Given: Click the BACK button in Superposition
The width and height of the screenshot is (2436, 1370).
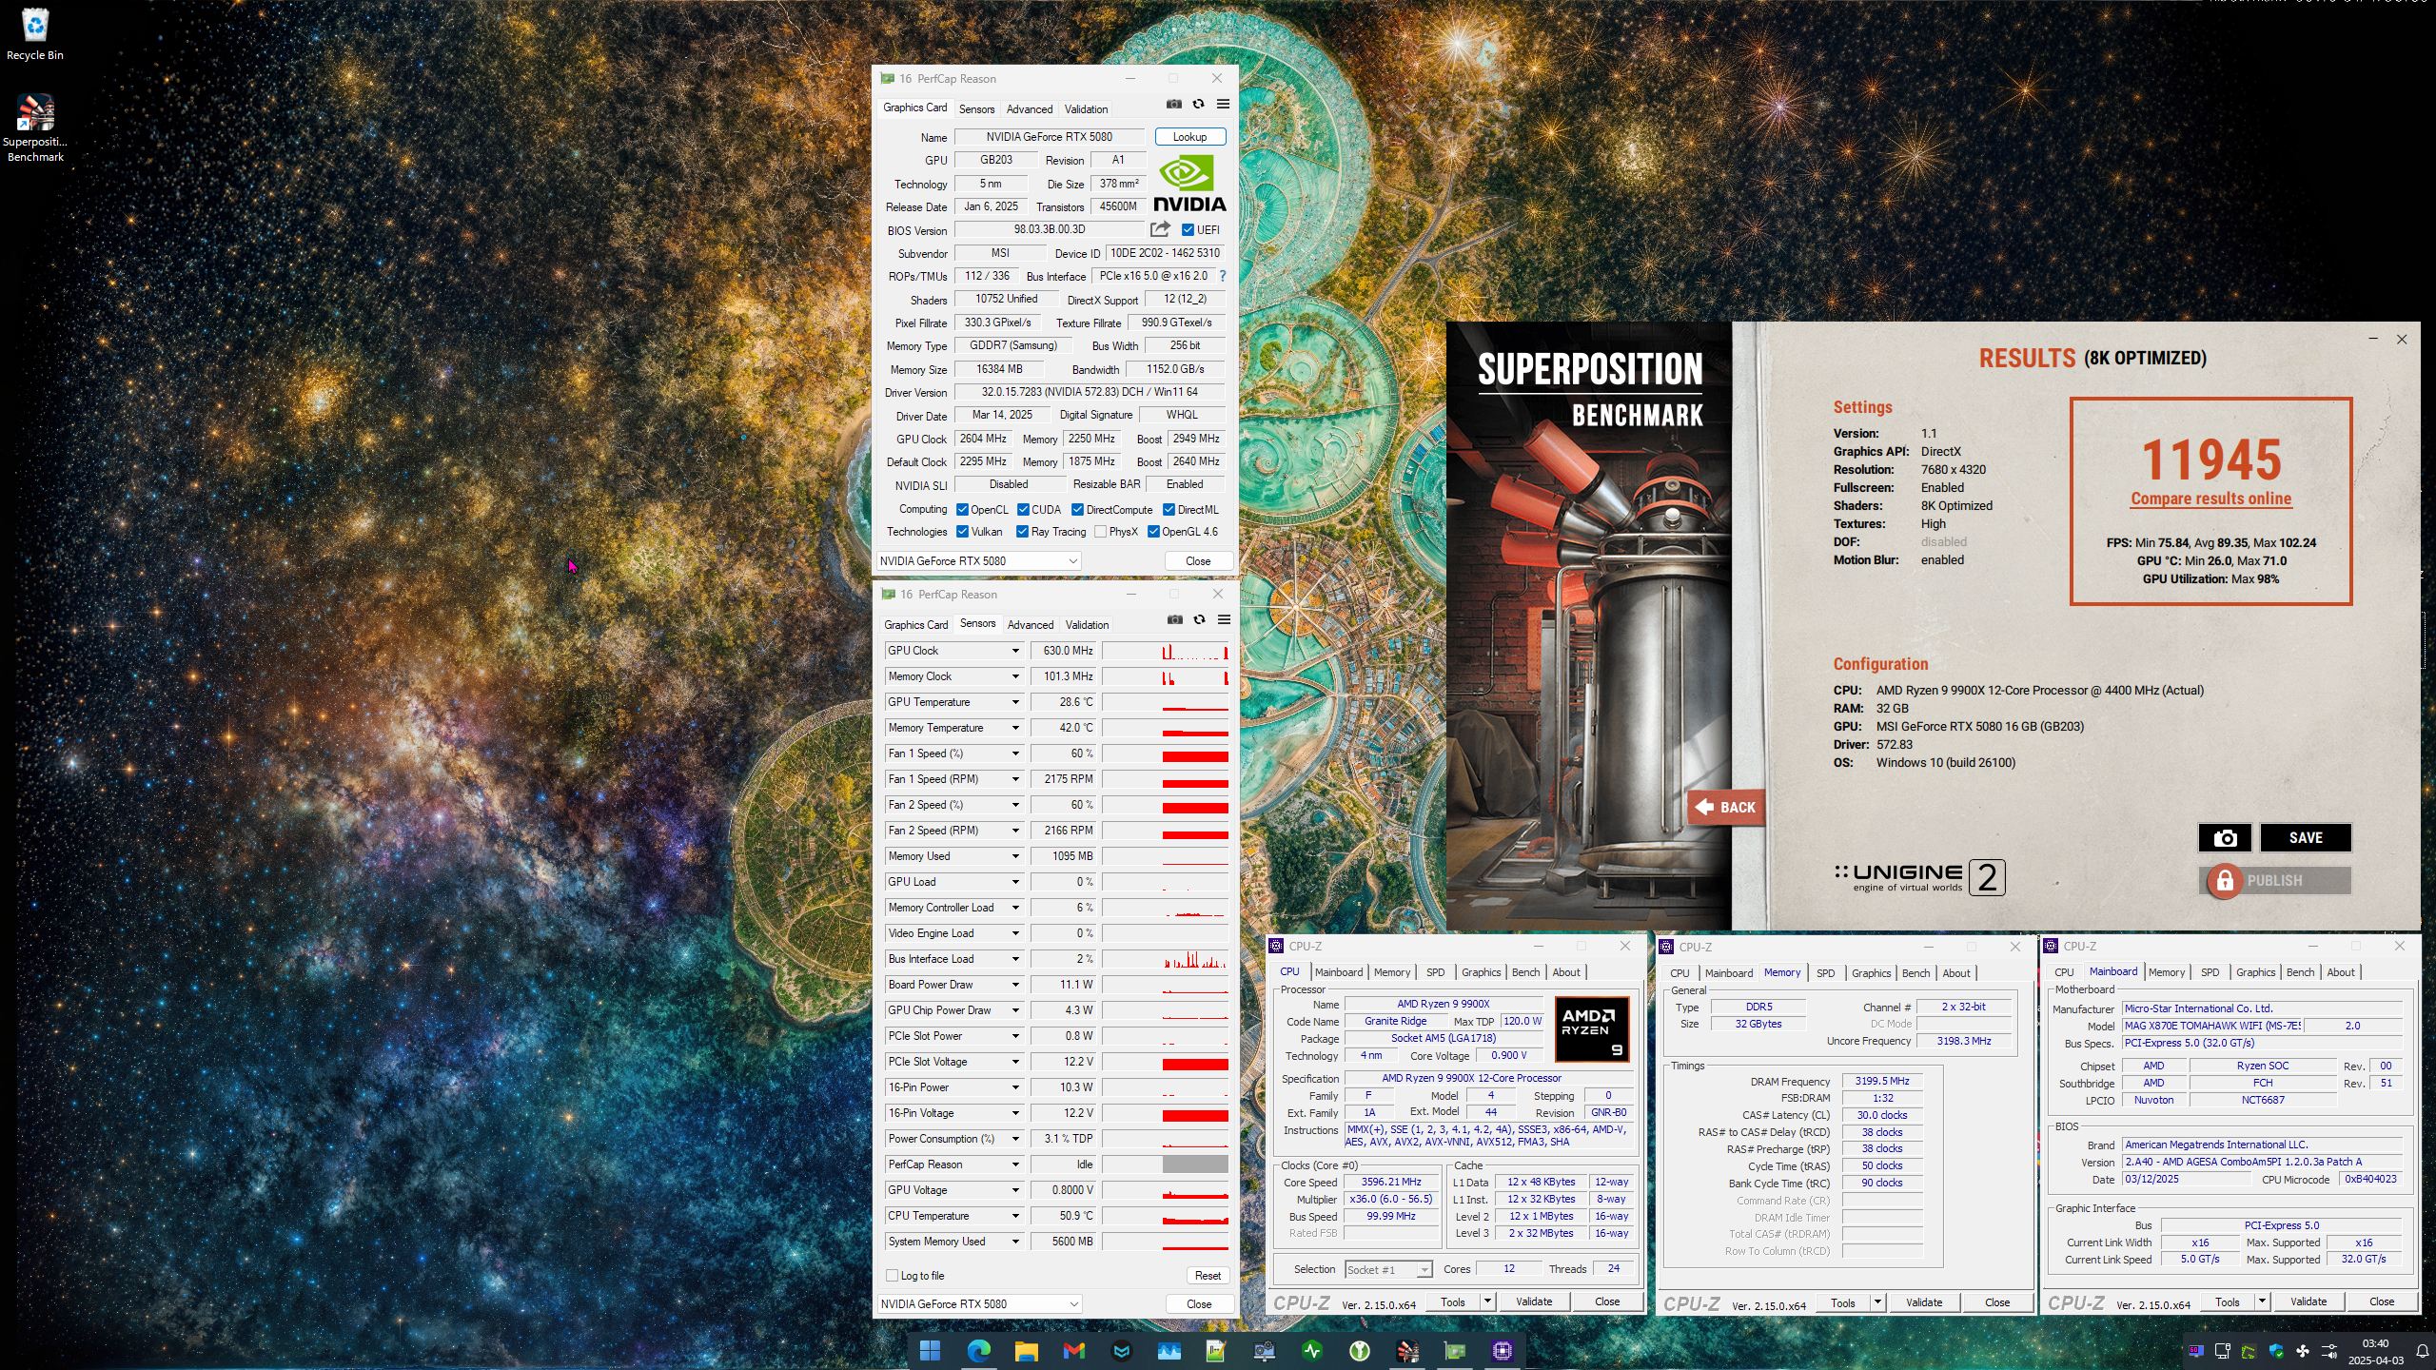Looking at the screenshot, I should tap(1726, 807).
